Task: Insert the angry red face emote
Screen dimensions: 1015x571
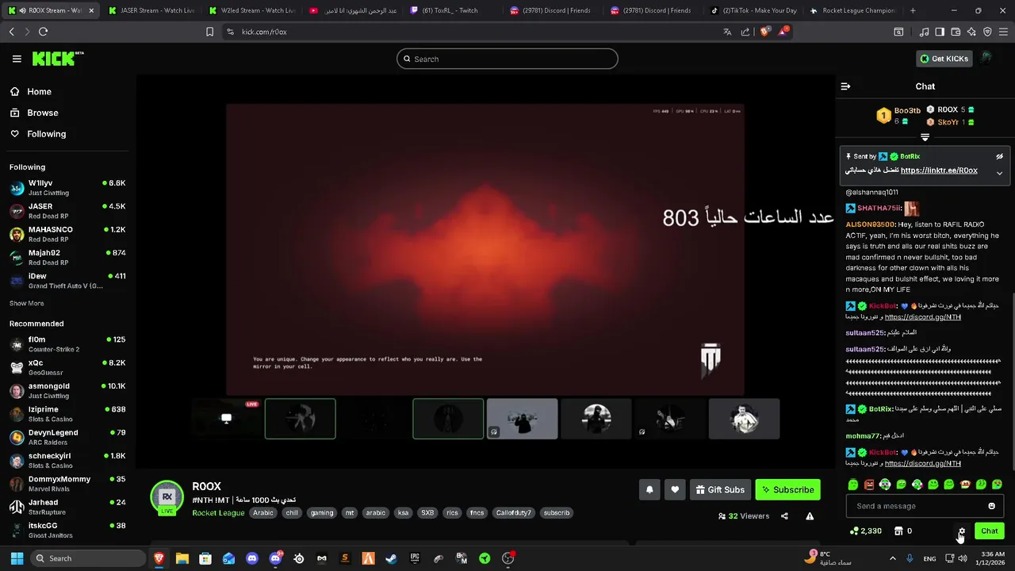Action: click(869, 484)
